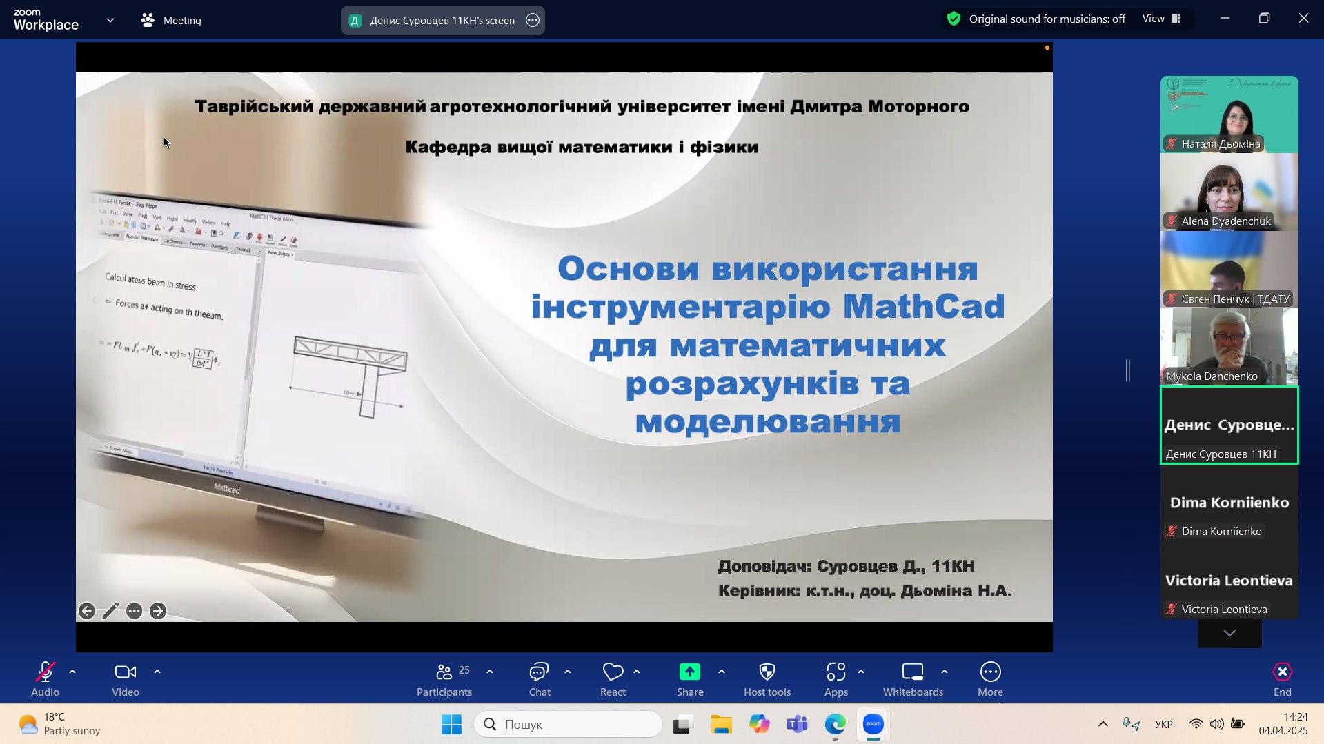Open Whiteboards
Image resolution: width=1324 pixels, height=744 pixels.
pos(913,679)
